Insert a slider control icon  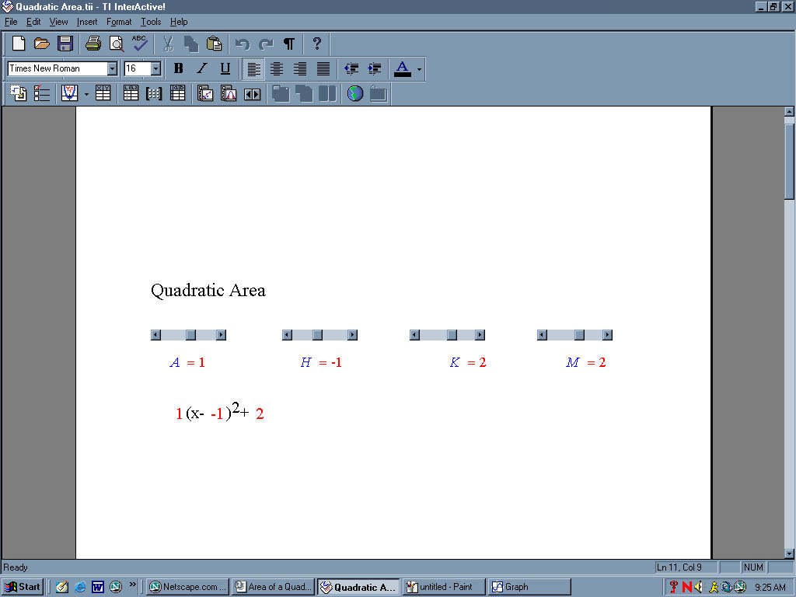[252, 93]
